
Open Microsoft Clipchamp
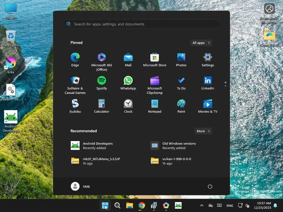coord(155,85)
